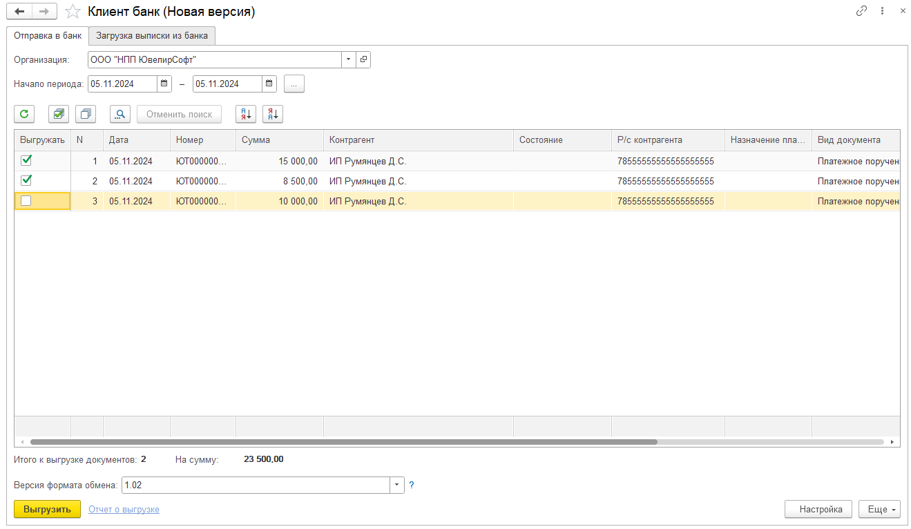911x529 pixels.
Task: Select the date cell in row 2
Action: pyautogui.click(x=137, y=181)
